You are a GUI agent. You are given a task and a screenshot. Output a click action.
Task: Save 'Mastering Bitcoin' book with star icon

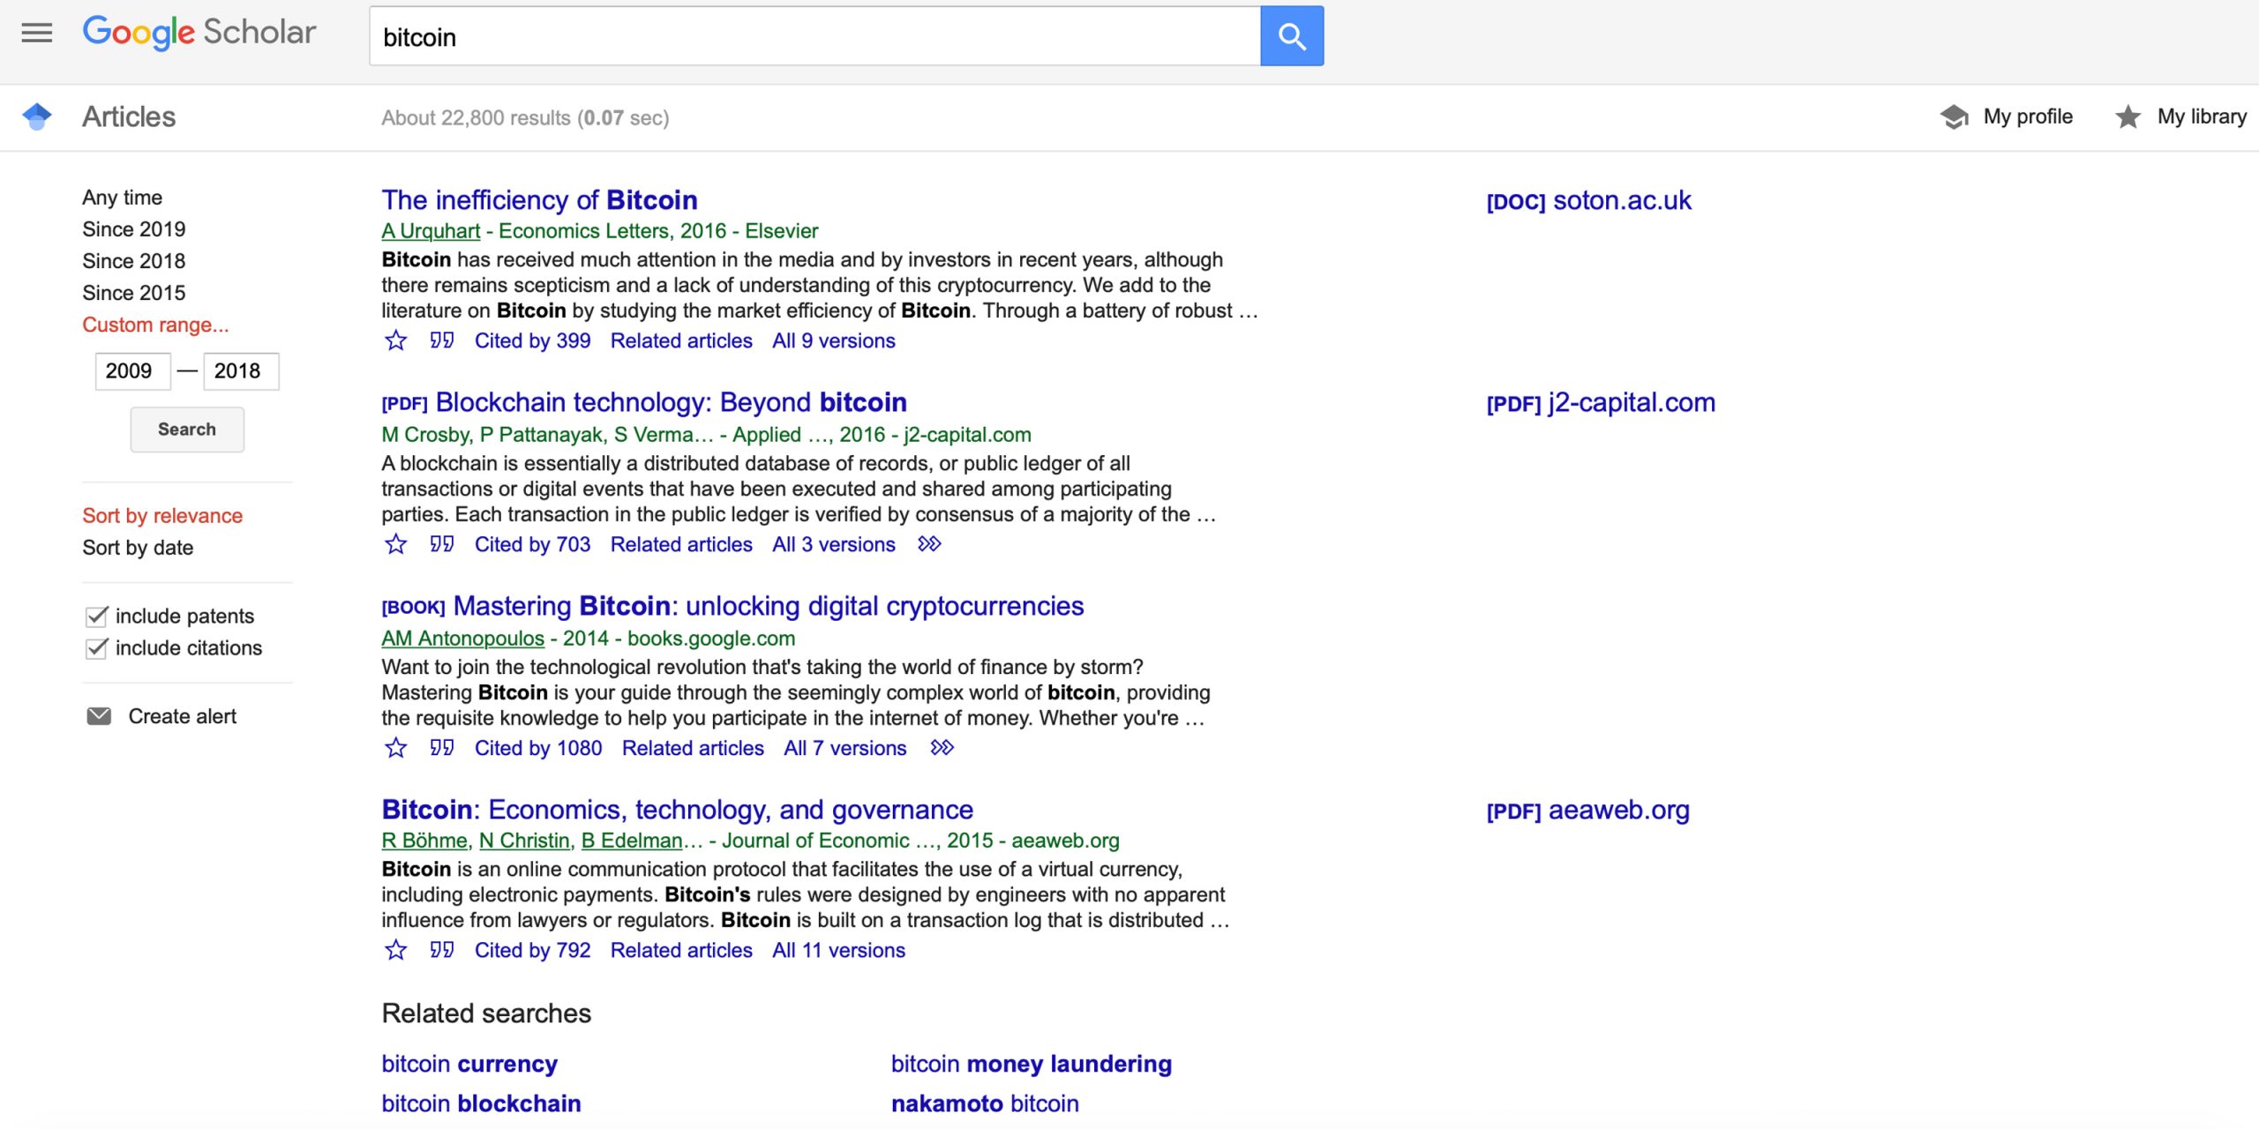(x=396, y=748)
